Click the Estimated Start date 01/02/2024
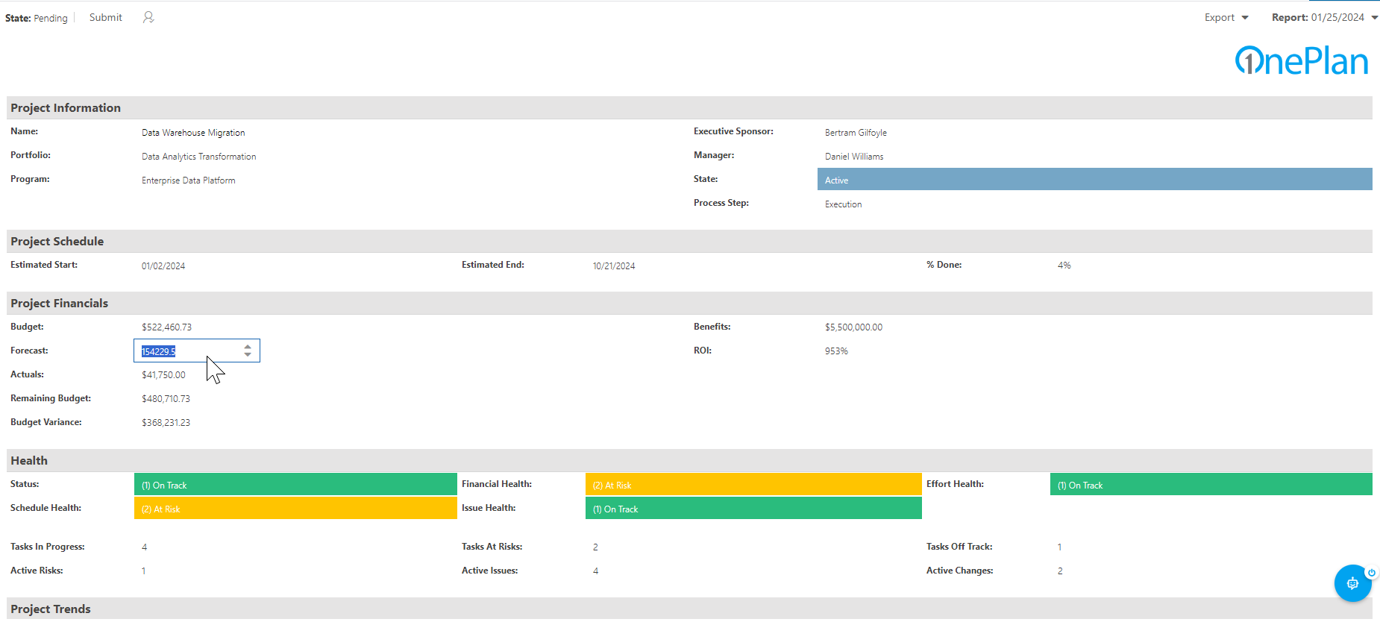 click(163, 266)
